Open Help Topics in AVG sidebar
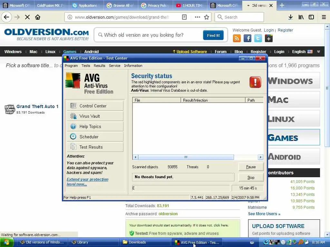This screenshot has width=330, height=247. click(x=95, y=126)
